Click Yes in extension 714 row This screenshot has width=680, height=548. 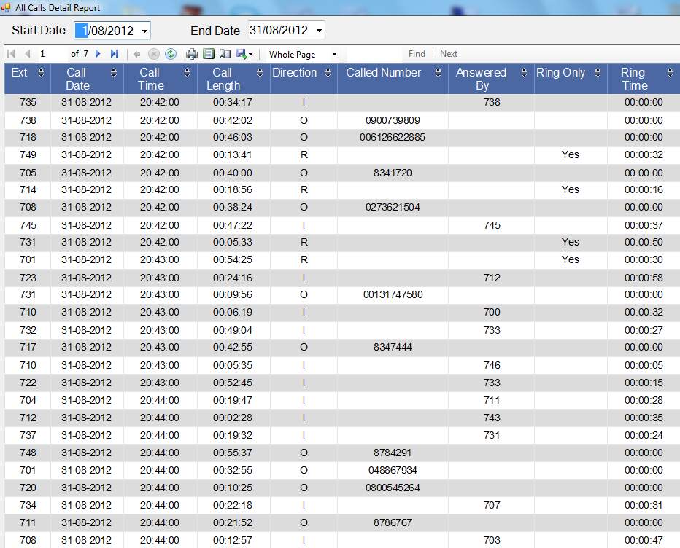click(571, 189)
